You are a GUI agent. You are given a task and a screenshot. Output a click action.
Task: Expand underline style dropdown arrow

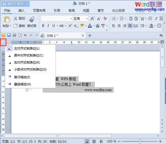(57, 26)
